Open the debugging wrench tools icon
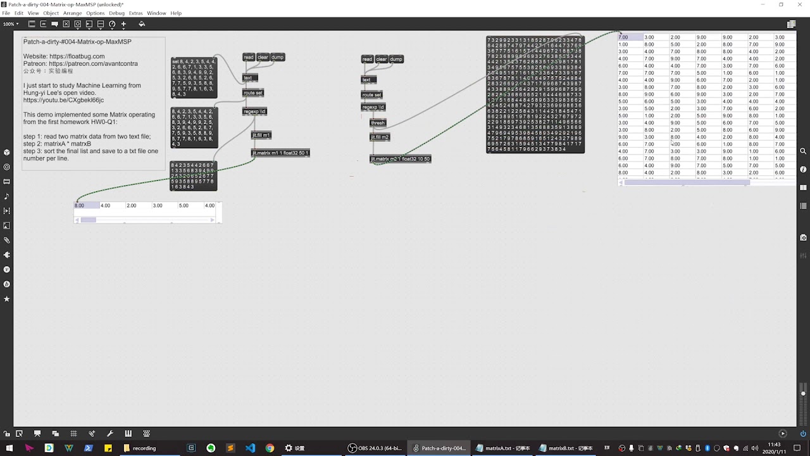810x456 pixels. pos(110,434)
